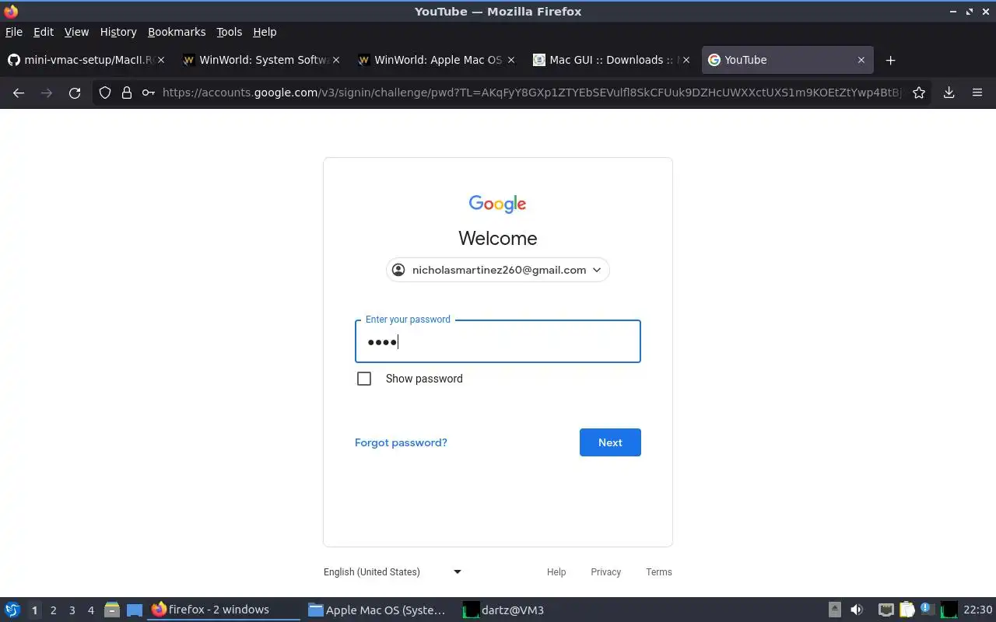Switch to the WinWorld: Apple Mac OS tab
Screen dimensions: 996x622
436,60
